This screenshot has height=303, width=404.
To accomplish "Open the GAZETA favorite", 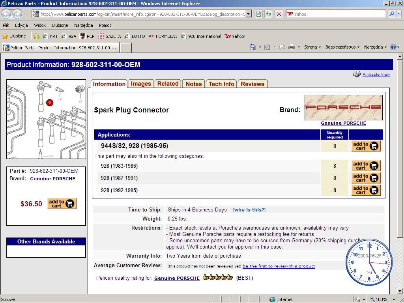I will (110, 36).
